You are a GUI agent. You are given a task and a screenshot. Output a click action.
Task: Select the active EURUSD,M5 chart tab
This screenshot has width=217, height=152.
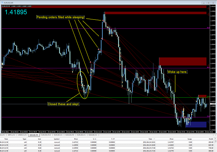pos(34,135)
